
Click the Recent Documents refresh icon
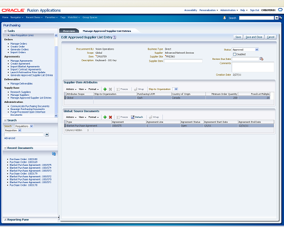54,154
